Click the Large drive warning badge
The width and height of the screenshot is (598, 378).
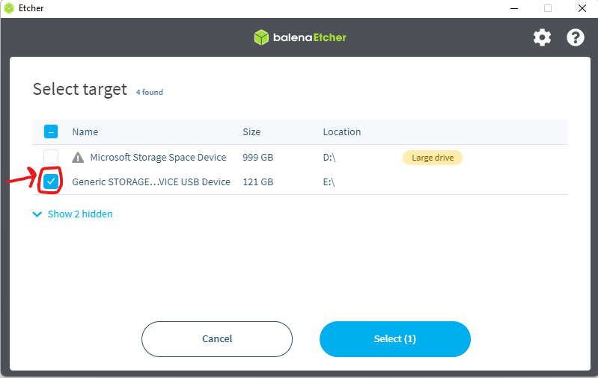pos(433,158)
